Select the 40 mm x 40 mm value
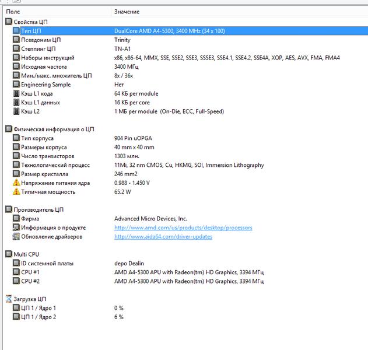Screen dimensions: 368x350 point(134,147)
